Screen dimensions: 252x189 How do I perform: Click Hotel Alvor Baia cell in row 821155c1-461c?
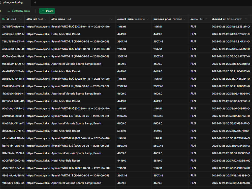pyautogui.click(x=82, y=101)
